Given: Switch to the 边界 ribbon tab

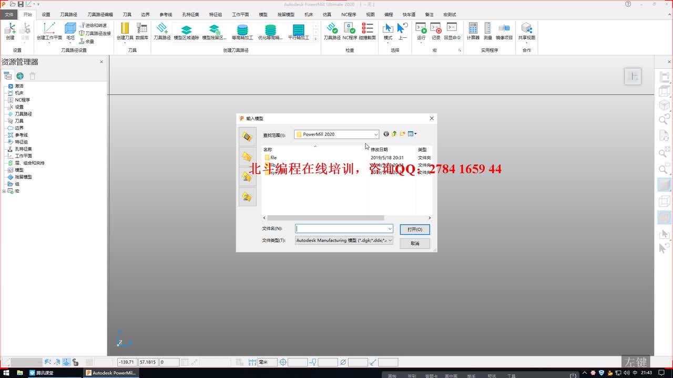Looking at the screenshot, I should (x=146, y=15).
